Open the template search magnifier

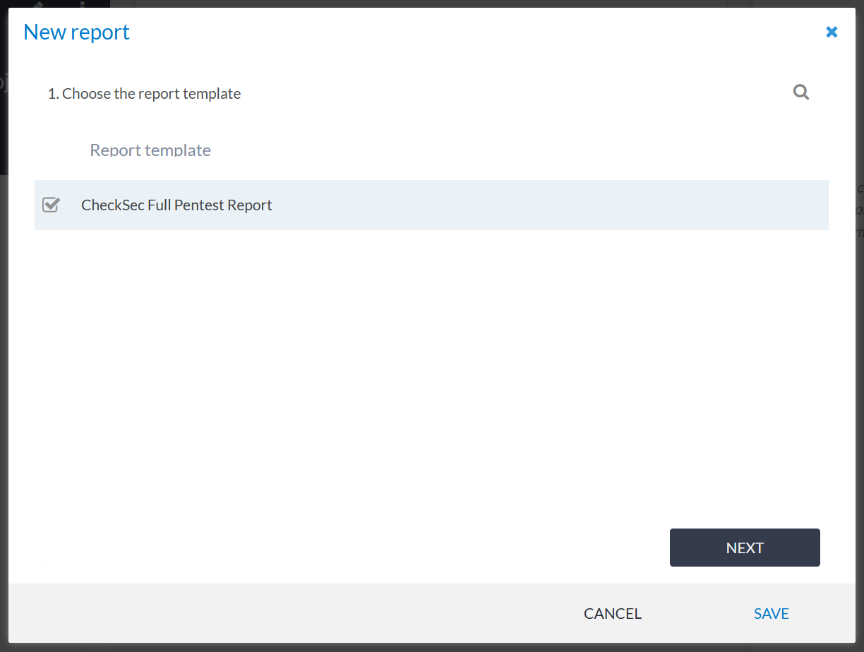(800, 92)
